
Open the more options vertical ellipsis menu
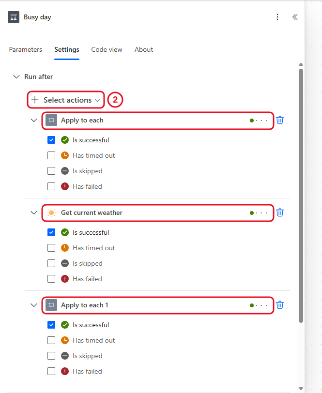[x=277, y=17]
